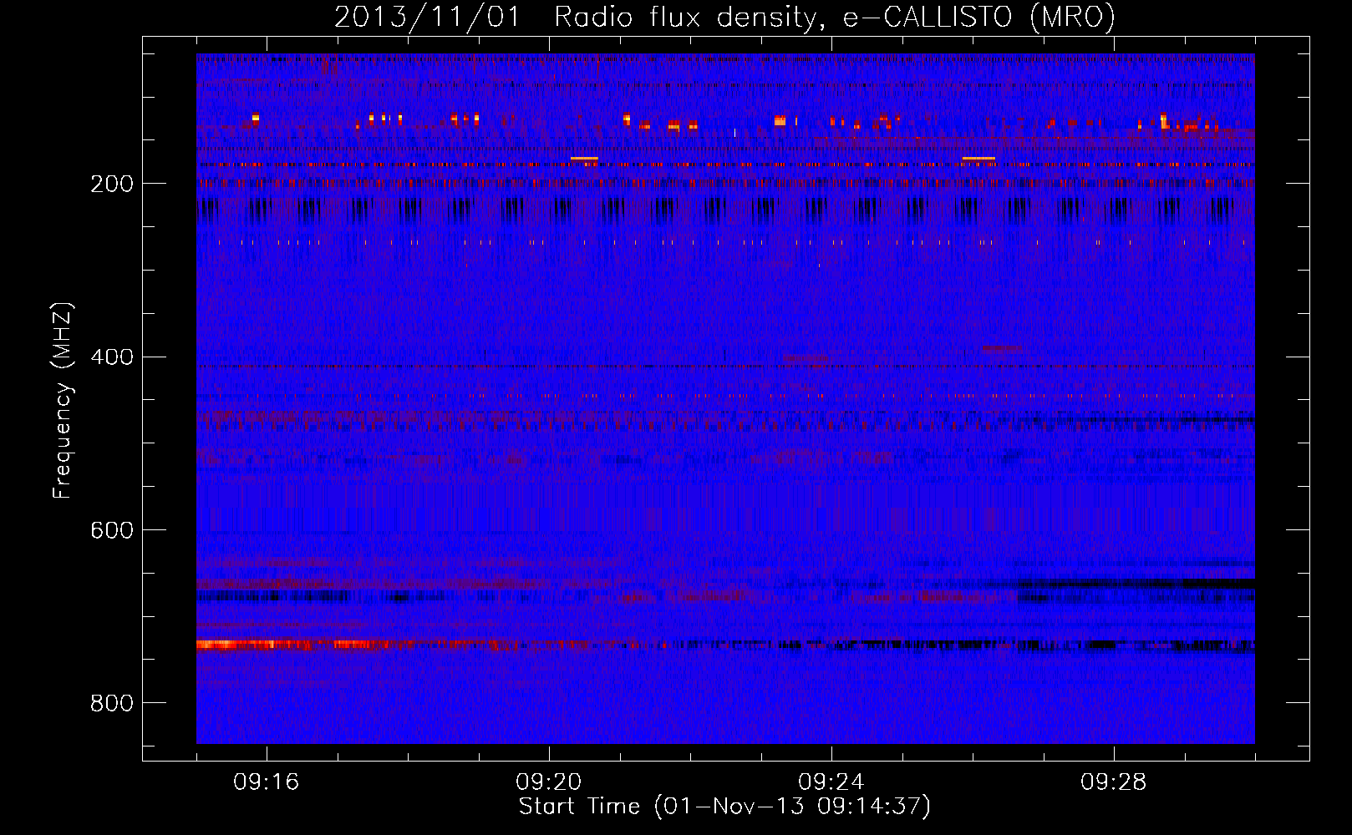Click the '800' frequency tick label
The height and width of the screenshot is (835, 1352).
112,704
